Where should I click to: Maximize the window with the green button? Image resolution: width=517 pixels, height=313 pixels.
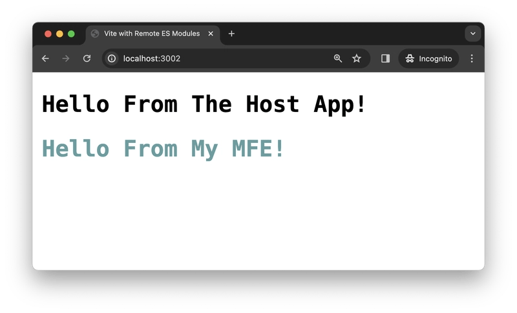pyautogui.click(x=71, y=34)
